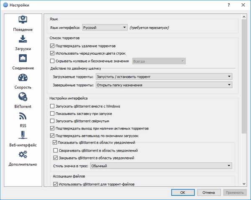251x200 pixels.
Task: Enable Показывать заставку при запуске
Action: pos(52,114)
